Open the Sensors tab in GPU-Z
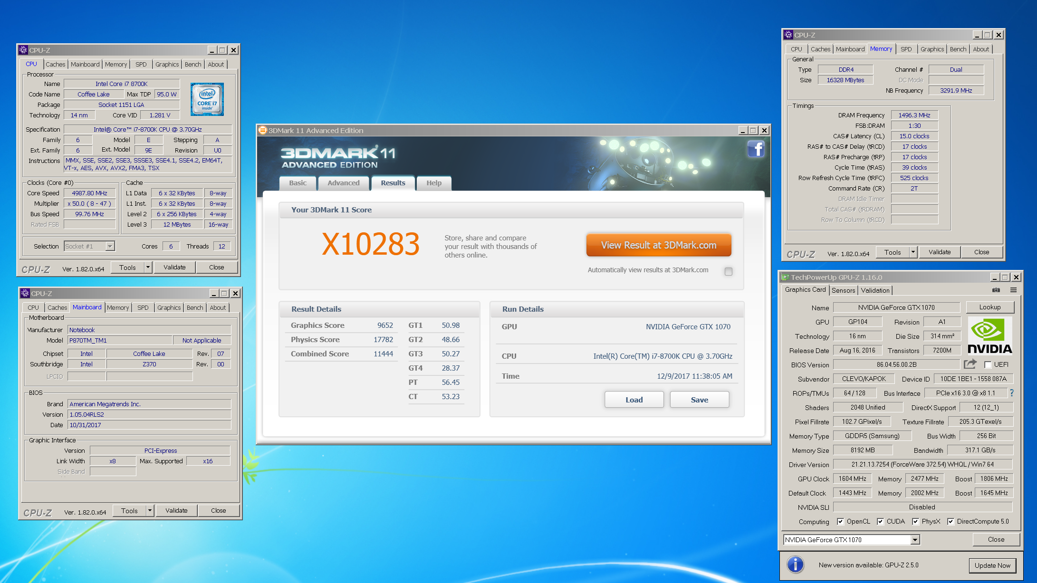1037x583 pixels. pyautogui.click(x=844, y=290)
